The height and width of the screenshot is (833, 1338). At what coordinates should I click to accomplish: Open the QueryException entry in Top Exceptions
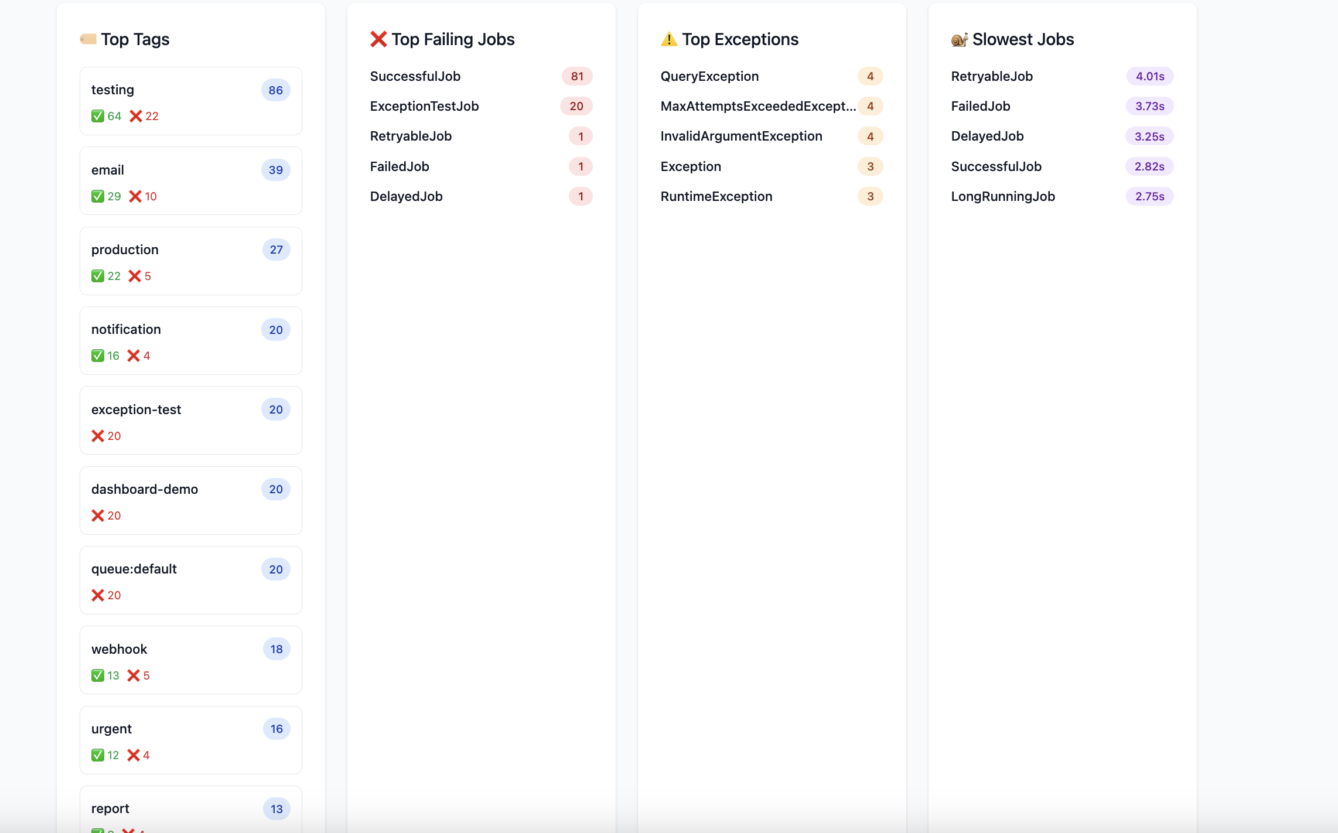pos(709,76)
